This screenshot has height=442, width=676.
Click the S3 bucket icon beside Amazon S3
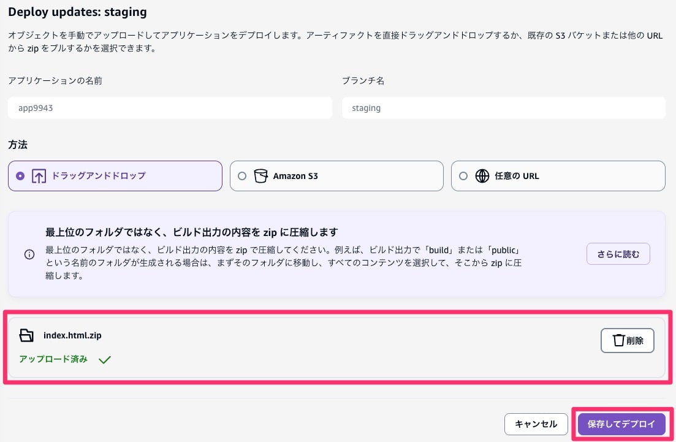coord(260,175)
